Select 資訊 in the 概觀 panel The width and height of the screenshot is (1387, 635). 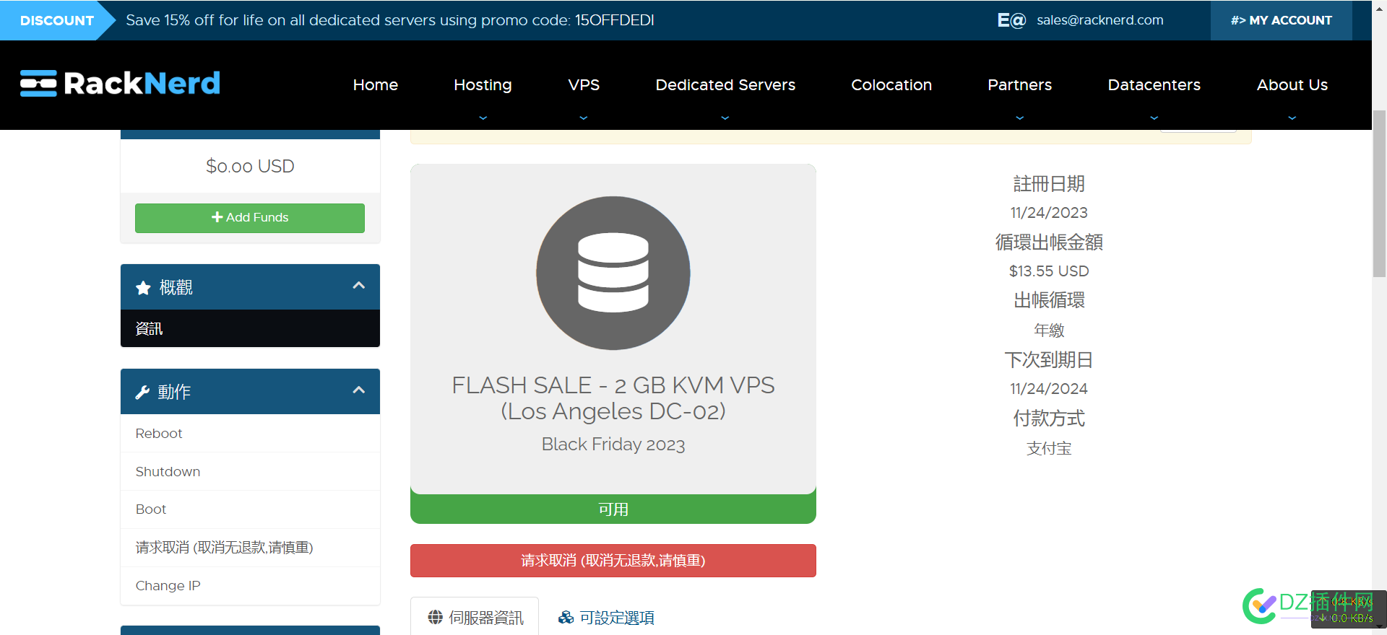pos(250,328)
